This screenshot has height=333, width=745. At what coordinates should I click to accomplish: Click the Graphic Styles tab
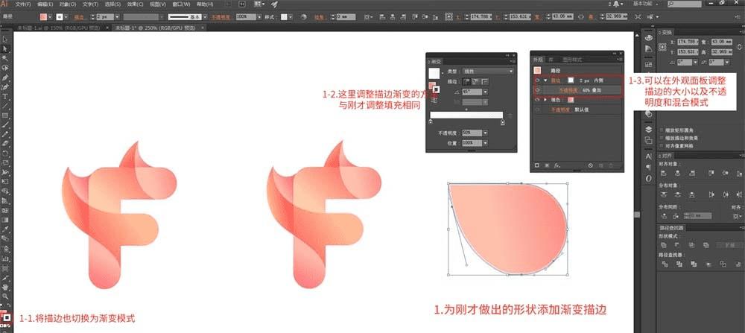[571, 60]
